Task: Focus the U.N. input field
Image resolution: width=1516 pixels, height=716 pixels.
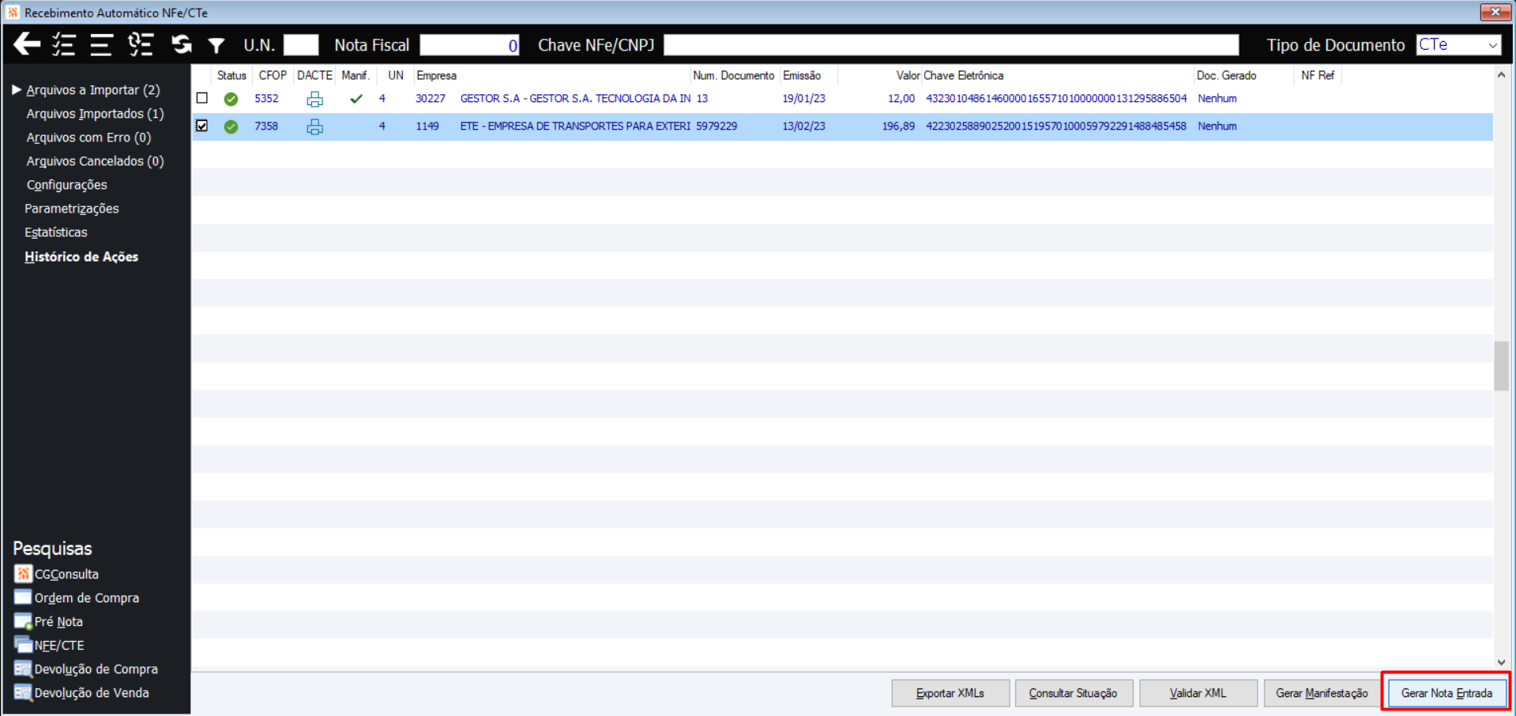Action: point(301,45)
